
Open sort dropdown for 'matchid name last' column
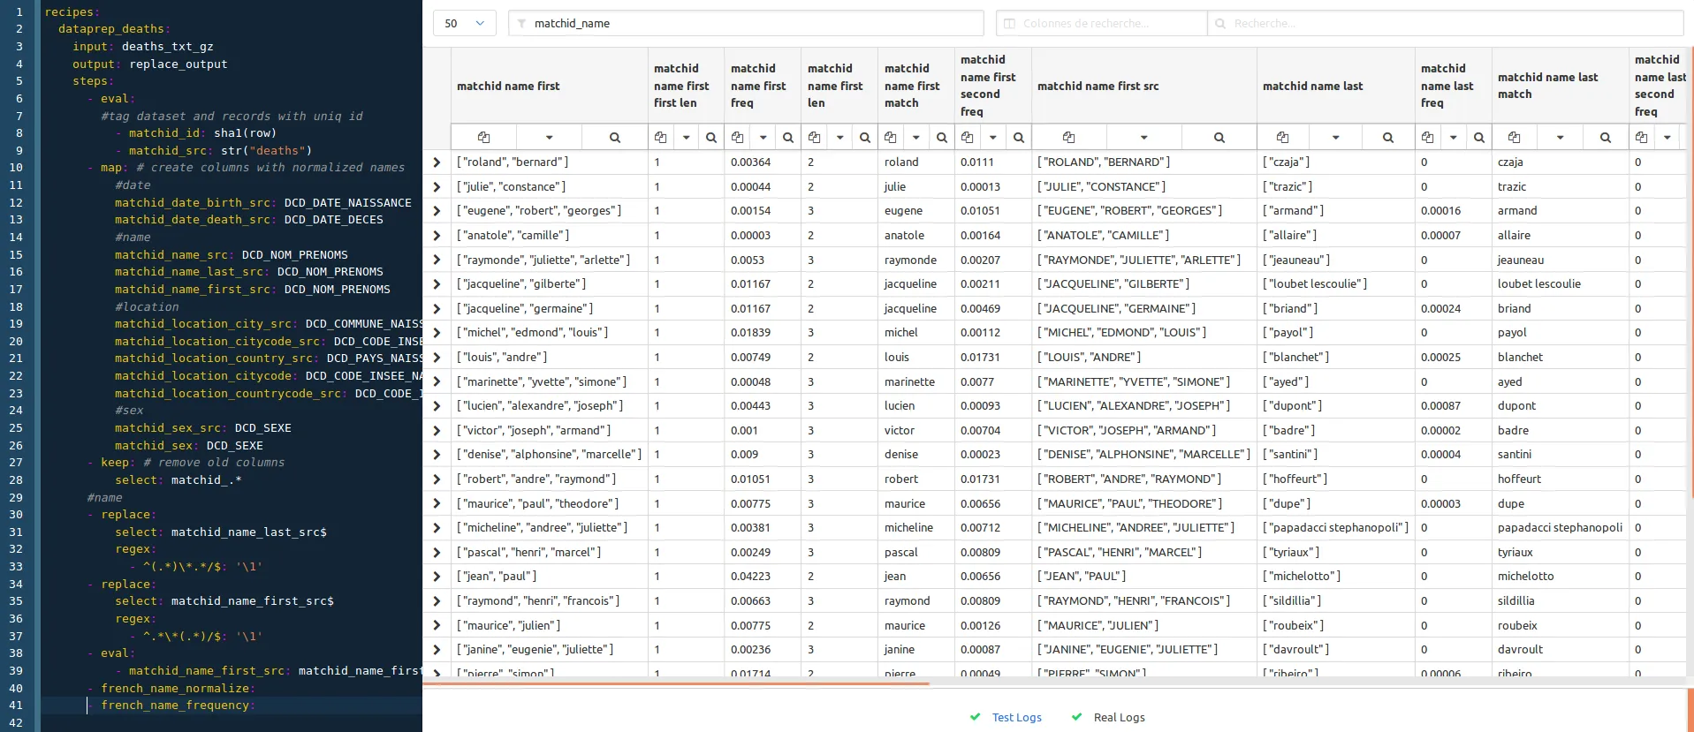tap(1336, 137)
